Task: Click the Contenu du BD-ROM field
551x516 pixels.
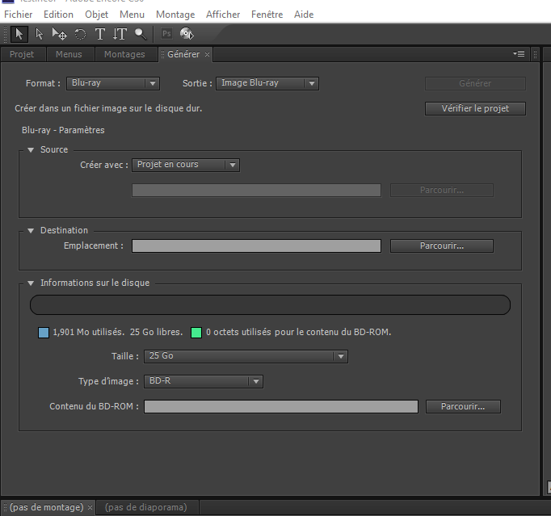Action: click(281, 406)
